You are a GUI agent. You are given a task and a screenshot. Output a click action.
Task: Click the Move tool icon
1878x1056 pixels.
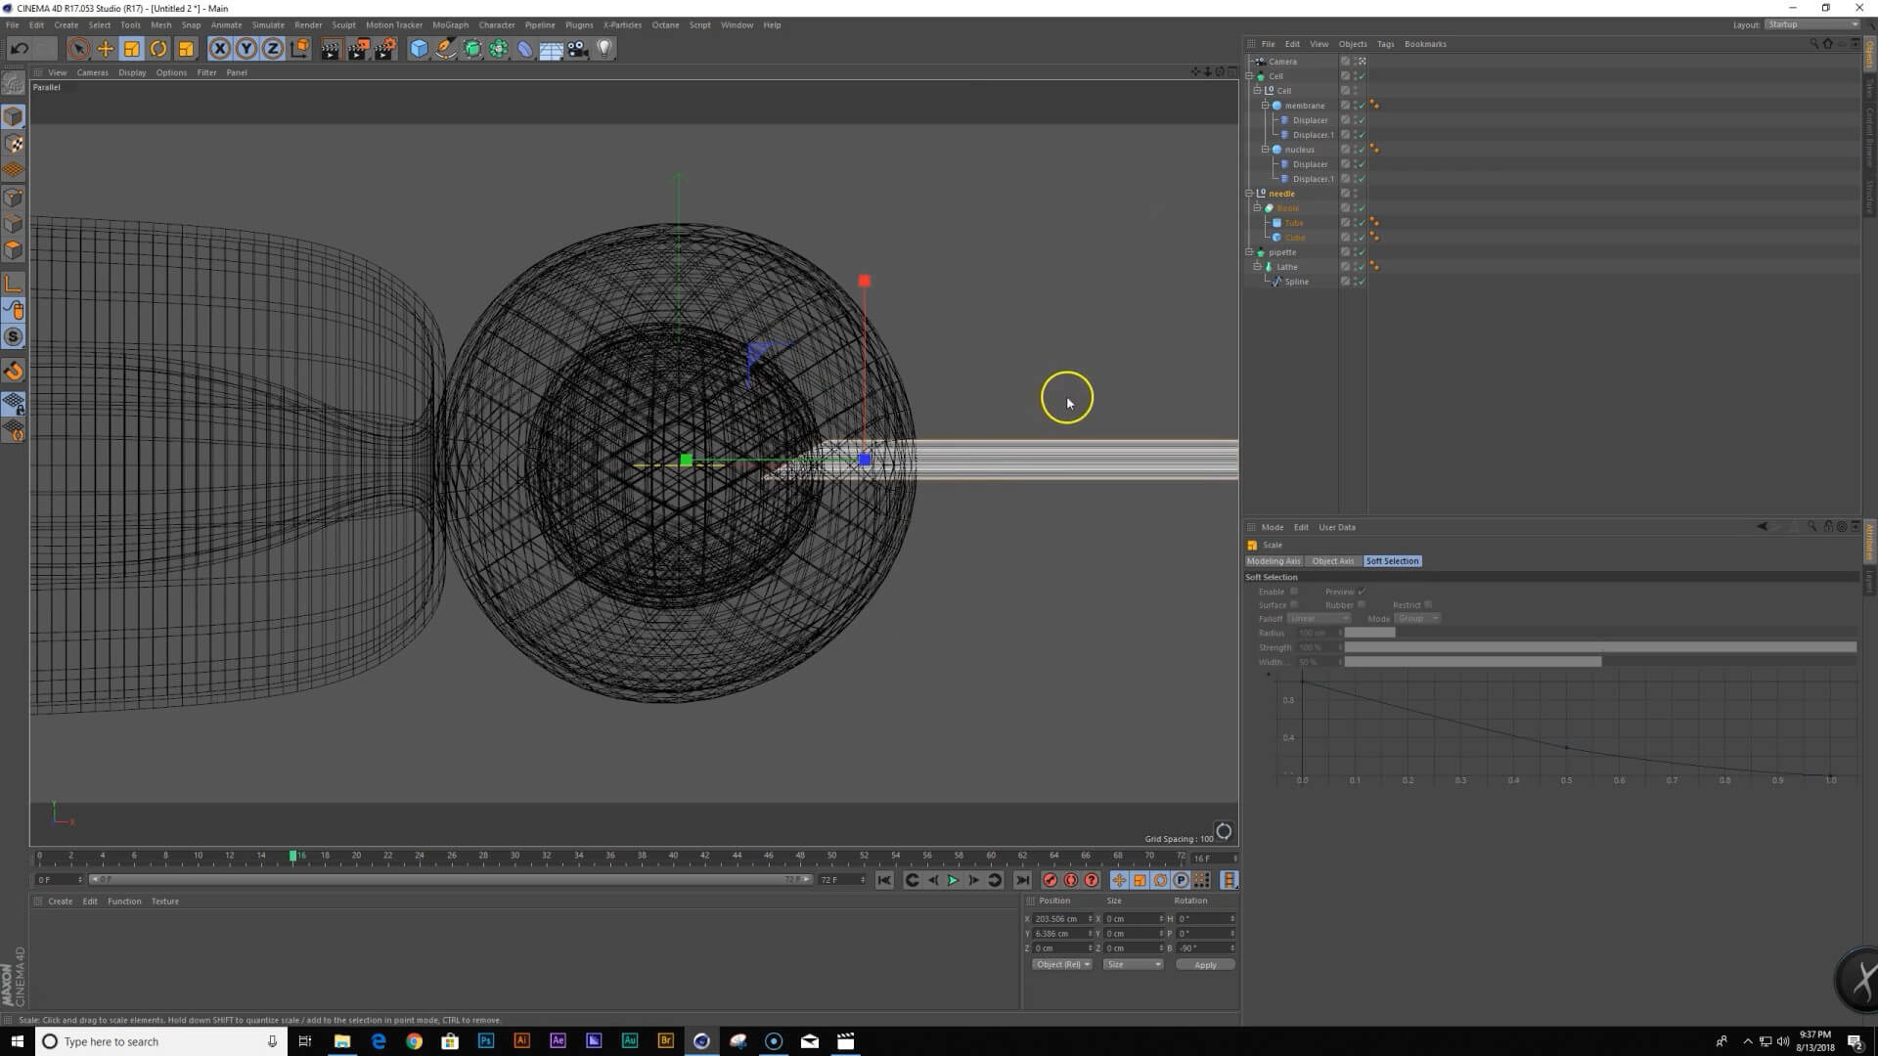click(x=106, y=49)
